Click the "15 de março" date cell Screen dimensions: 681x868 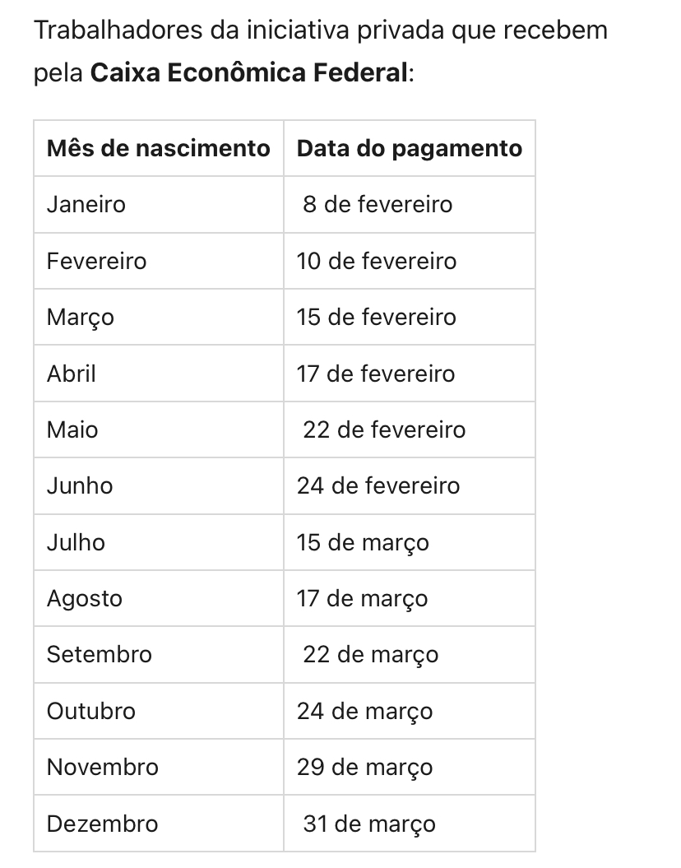[363, 542]
